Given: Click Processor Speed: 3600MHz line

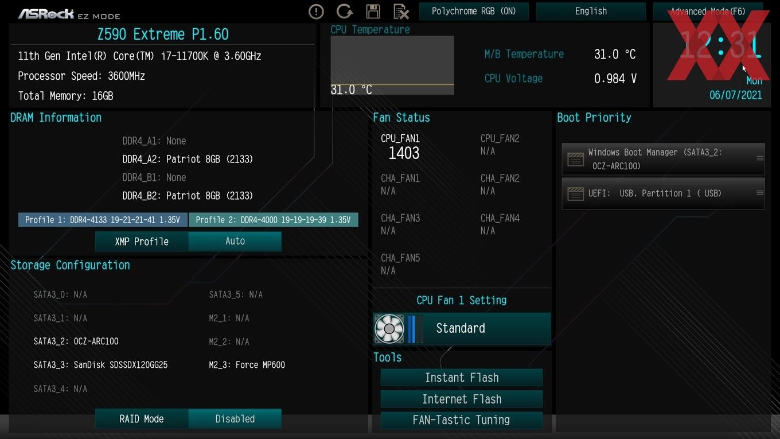Looking at the screenshot, I should click(x=81, y=76).
